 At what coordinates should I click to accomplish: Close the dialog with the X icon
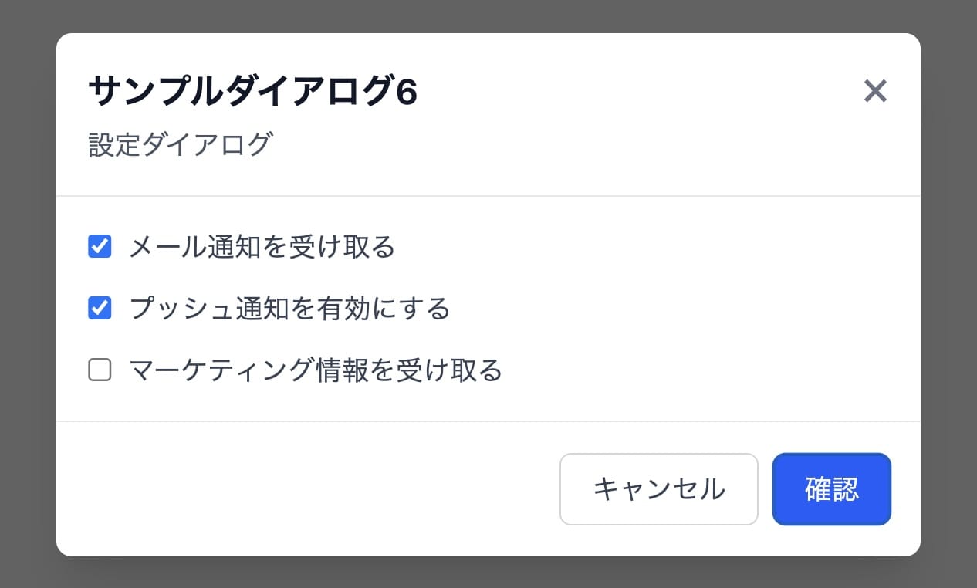click(x=875, y=92)
